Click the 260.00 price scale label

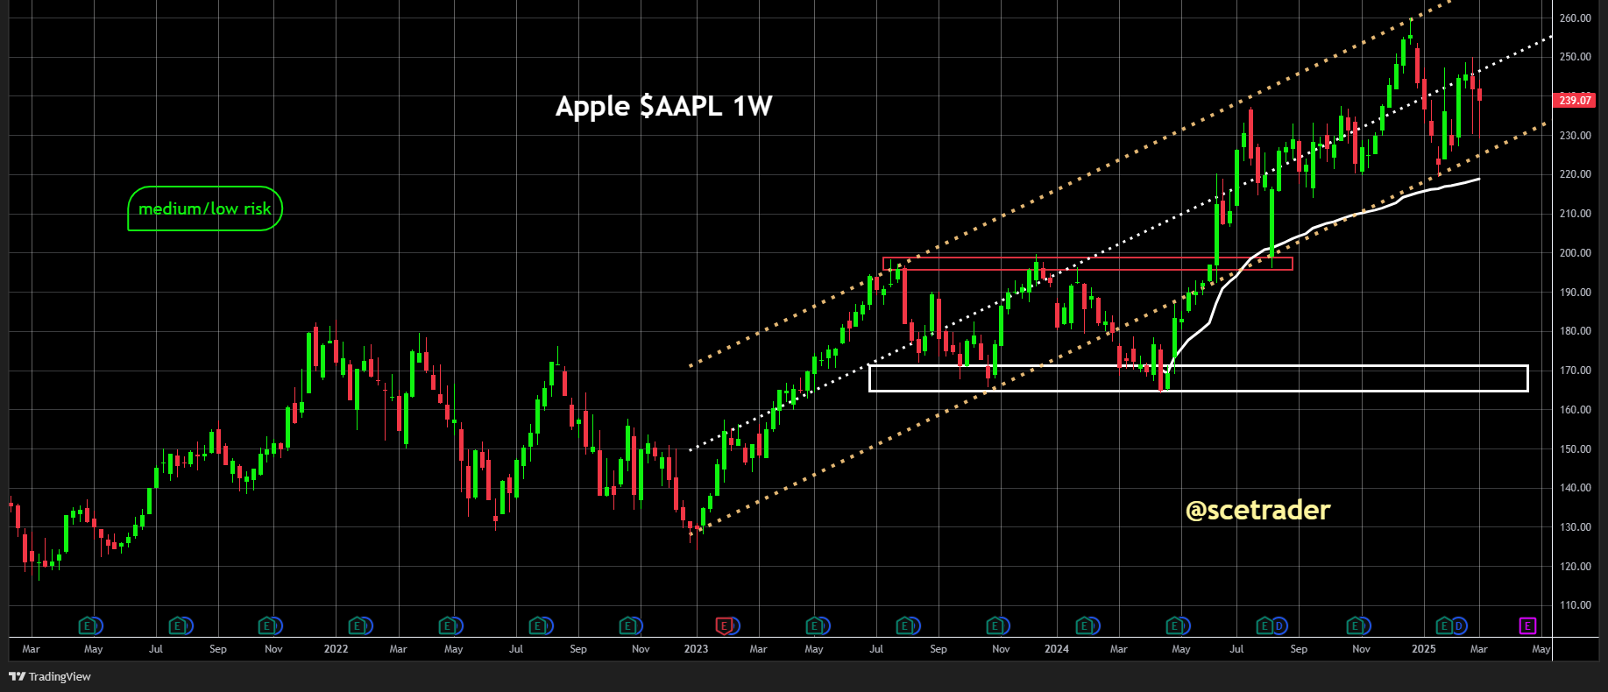pos(1575,18)
